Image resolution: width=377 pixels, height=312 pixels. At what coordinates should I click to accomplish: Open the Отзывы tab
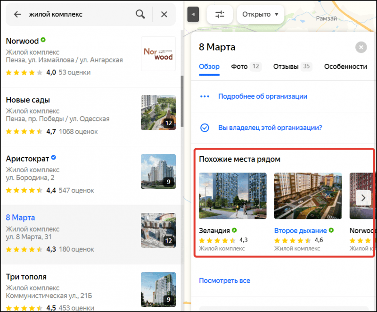286,67
